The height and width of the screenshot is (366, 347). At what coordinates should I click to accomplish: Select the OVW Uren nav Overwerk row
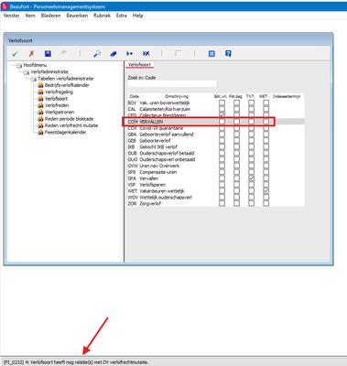(216, 166)
